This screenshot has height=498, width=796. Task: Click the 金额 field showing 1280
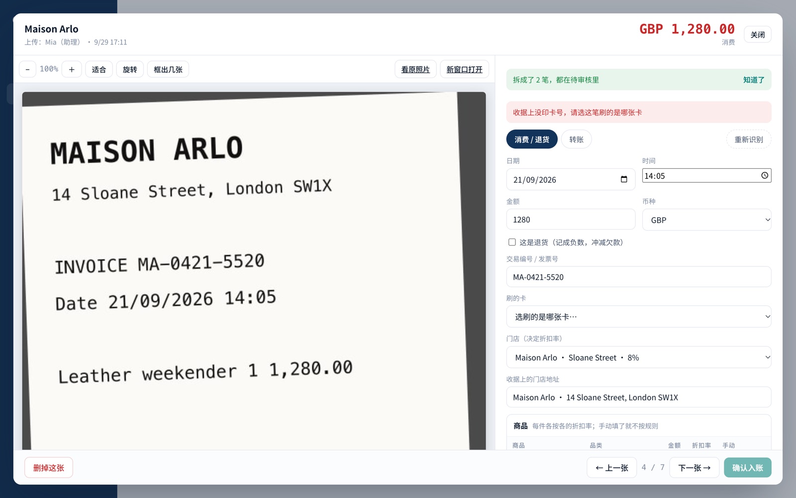(x=571, y=219)
